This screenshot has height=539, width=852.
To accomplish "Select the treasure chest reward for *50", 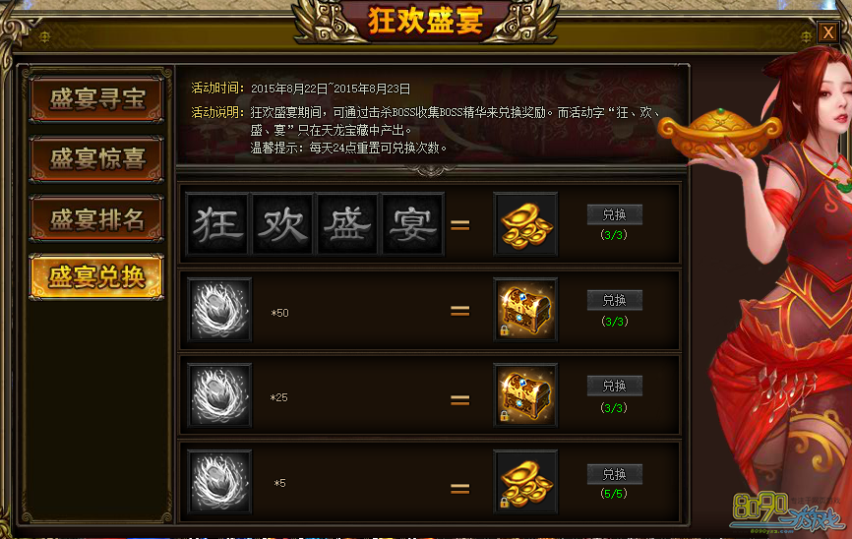I will tap(525, 310).
